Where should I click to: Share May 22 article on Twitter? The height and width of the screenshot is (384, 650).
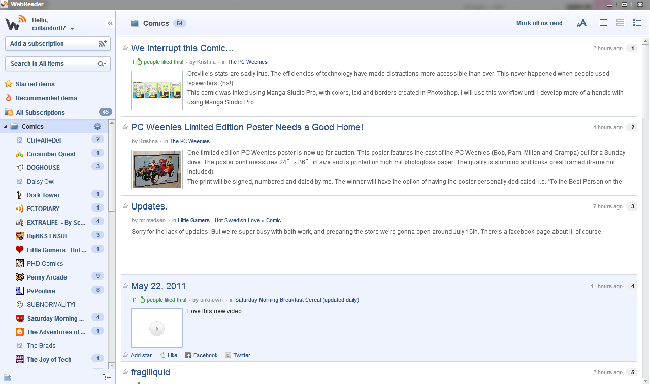pos(238,355)
